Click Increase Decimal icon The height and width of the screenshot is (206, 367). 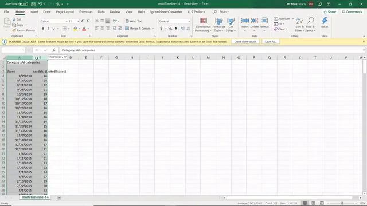(x=182, y=29)
